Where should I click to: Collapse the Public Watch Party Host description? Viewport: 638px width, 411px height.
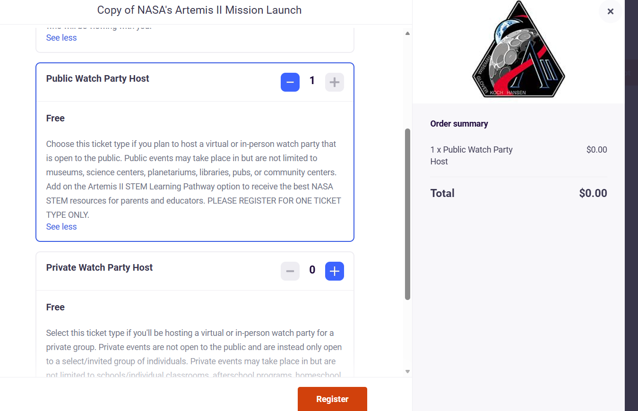61,227
